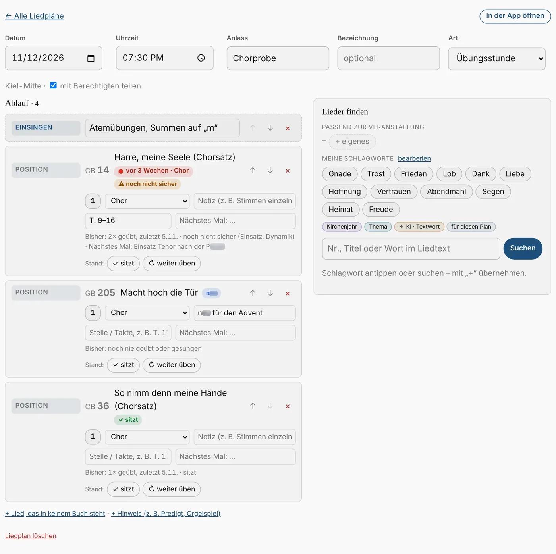Move Macht hoch die Tür down
Viewport: 556px width, 554px height.
pos(270,293)
